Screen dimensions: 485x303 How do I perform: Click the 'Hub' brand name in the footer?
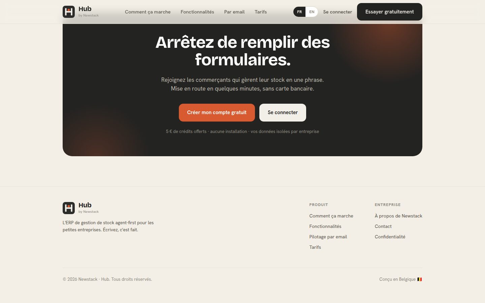(x=85, y=205)
